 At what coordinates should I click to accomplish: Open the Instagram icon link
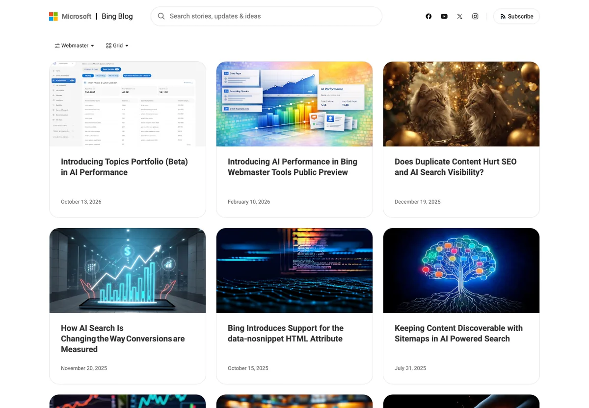[x=475, y=16]
